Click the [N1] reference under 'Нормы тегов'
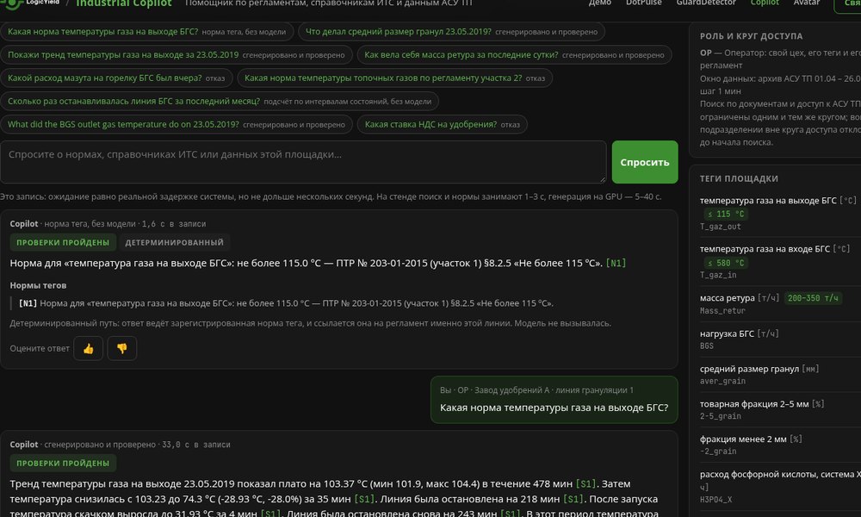This screenshot has width=861, height=517. 28,303
